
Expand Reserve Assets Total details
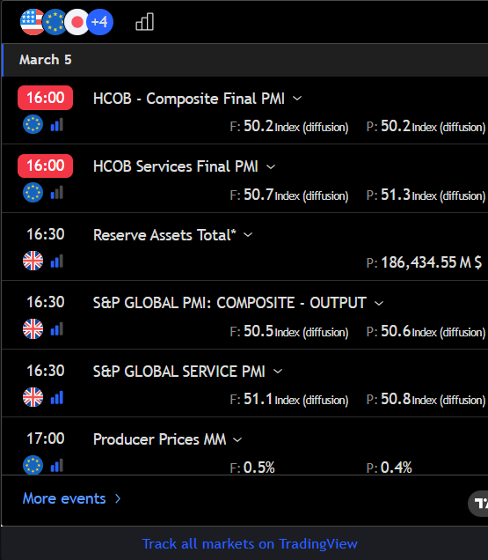[248, 234]
